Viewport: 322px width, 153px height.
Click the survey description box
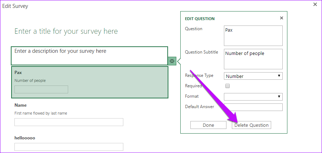pos(89,56)
